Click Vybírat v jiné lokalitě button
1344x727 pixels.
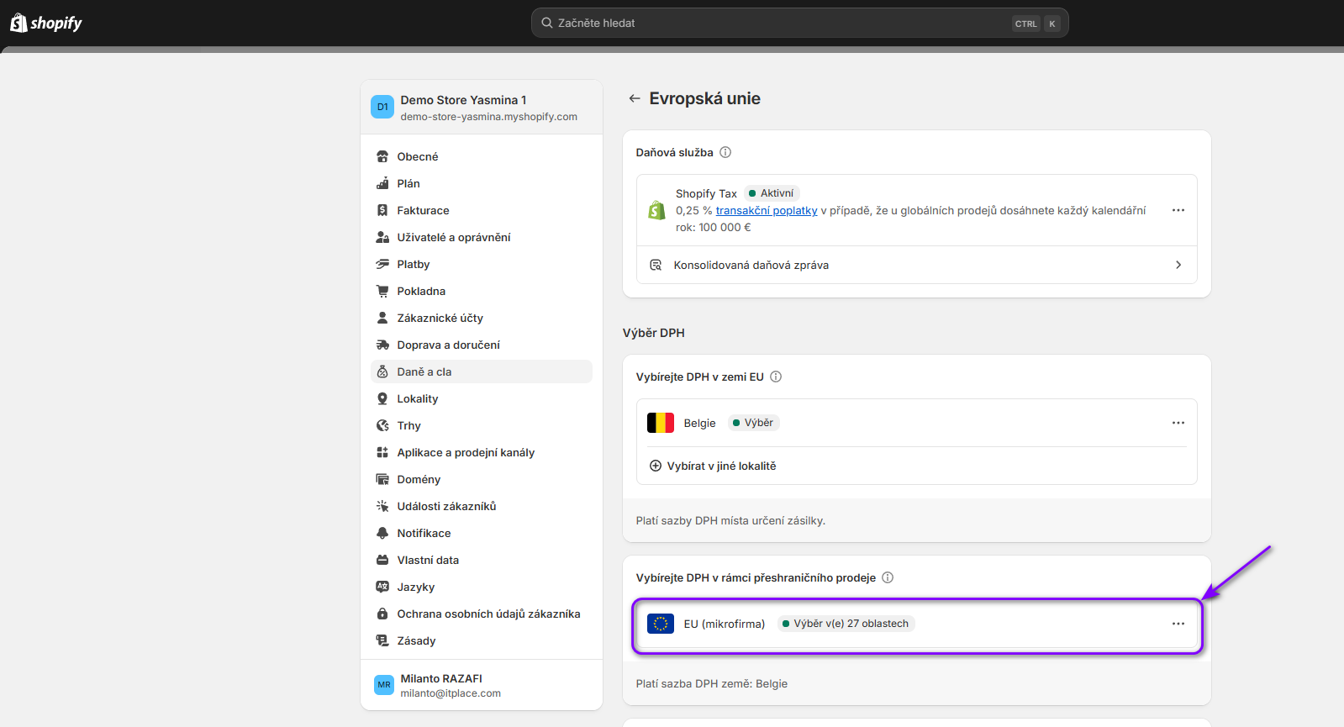[721, 466]
